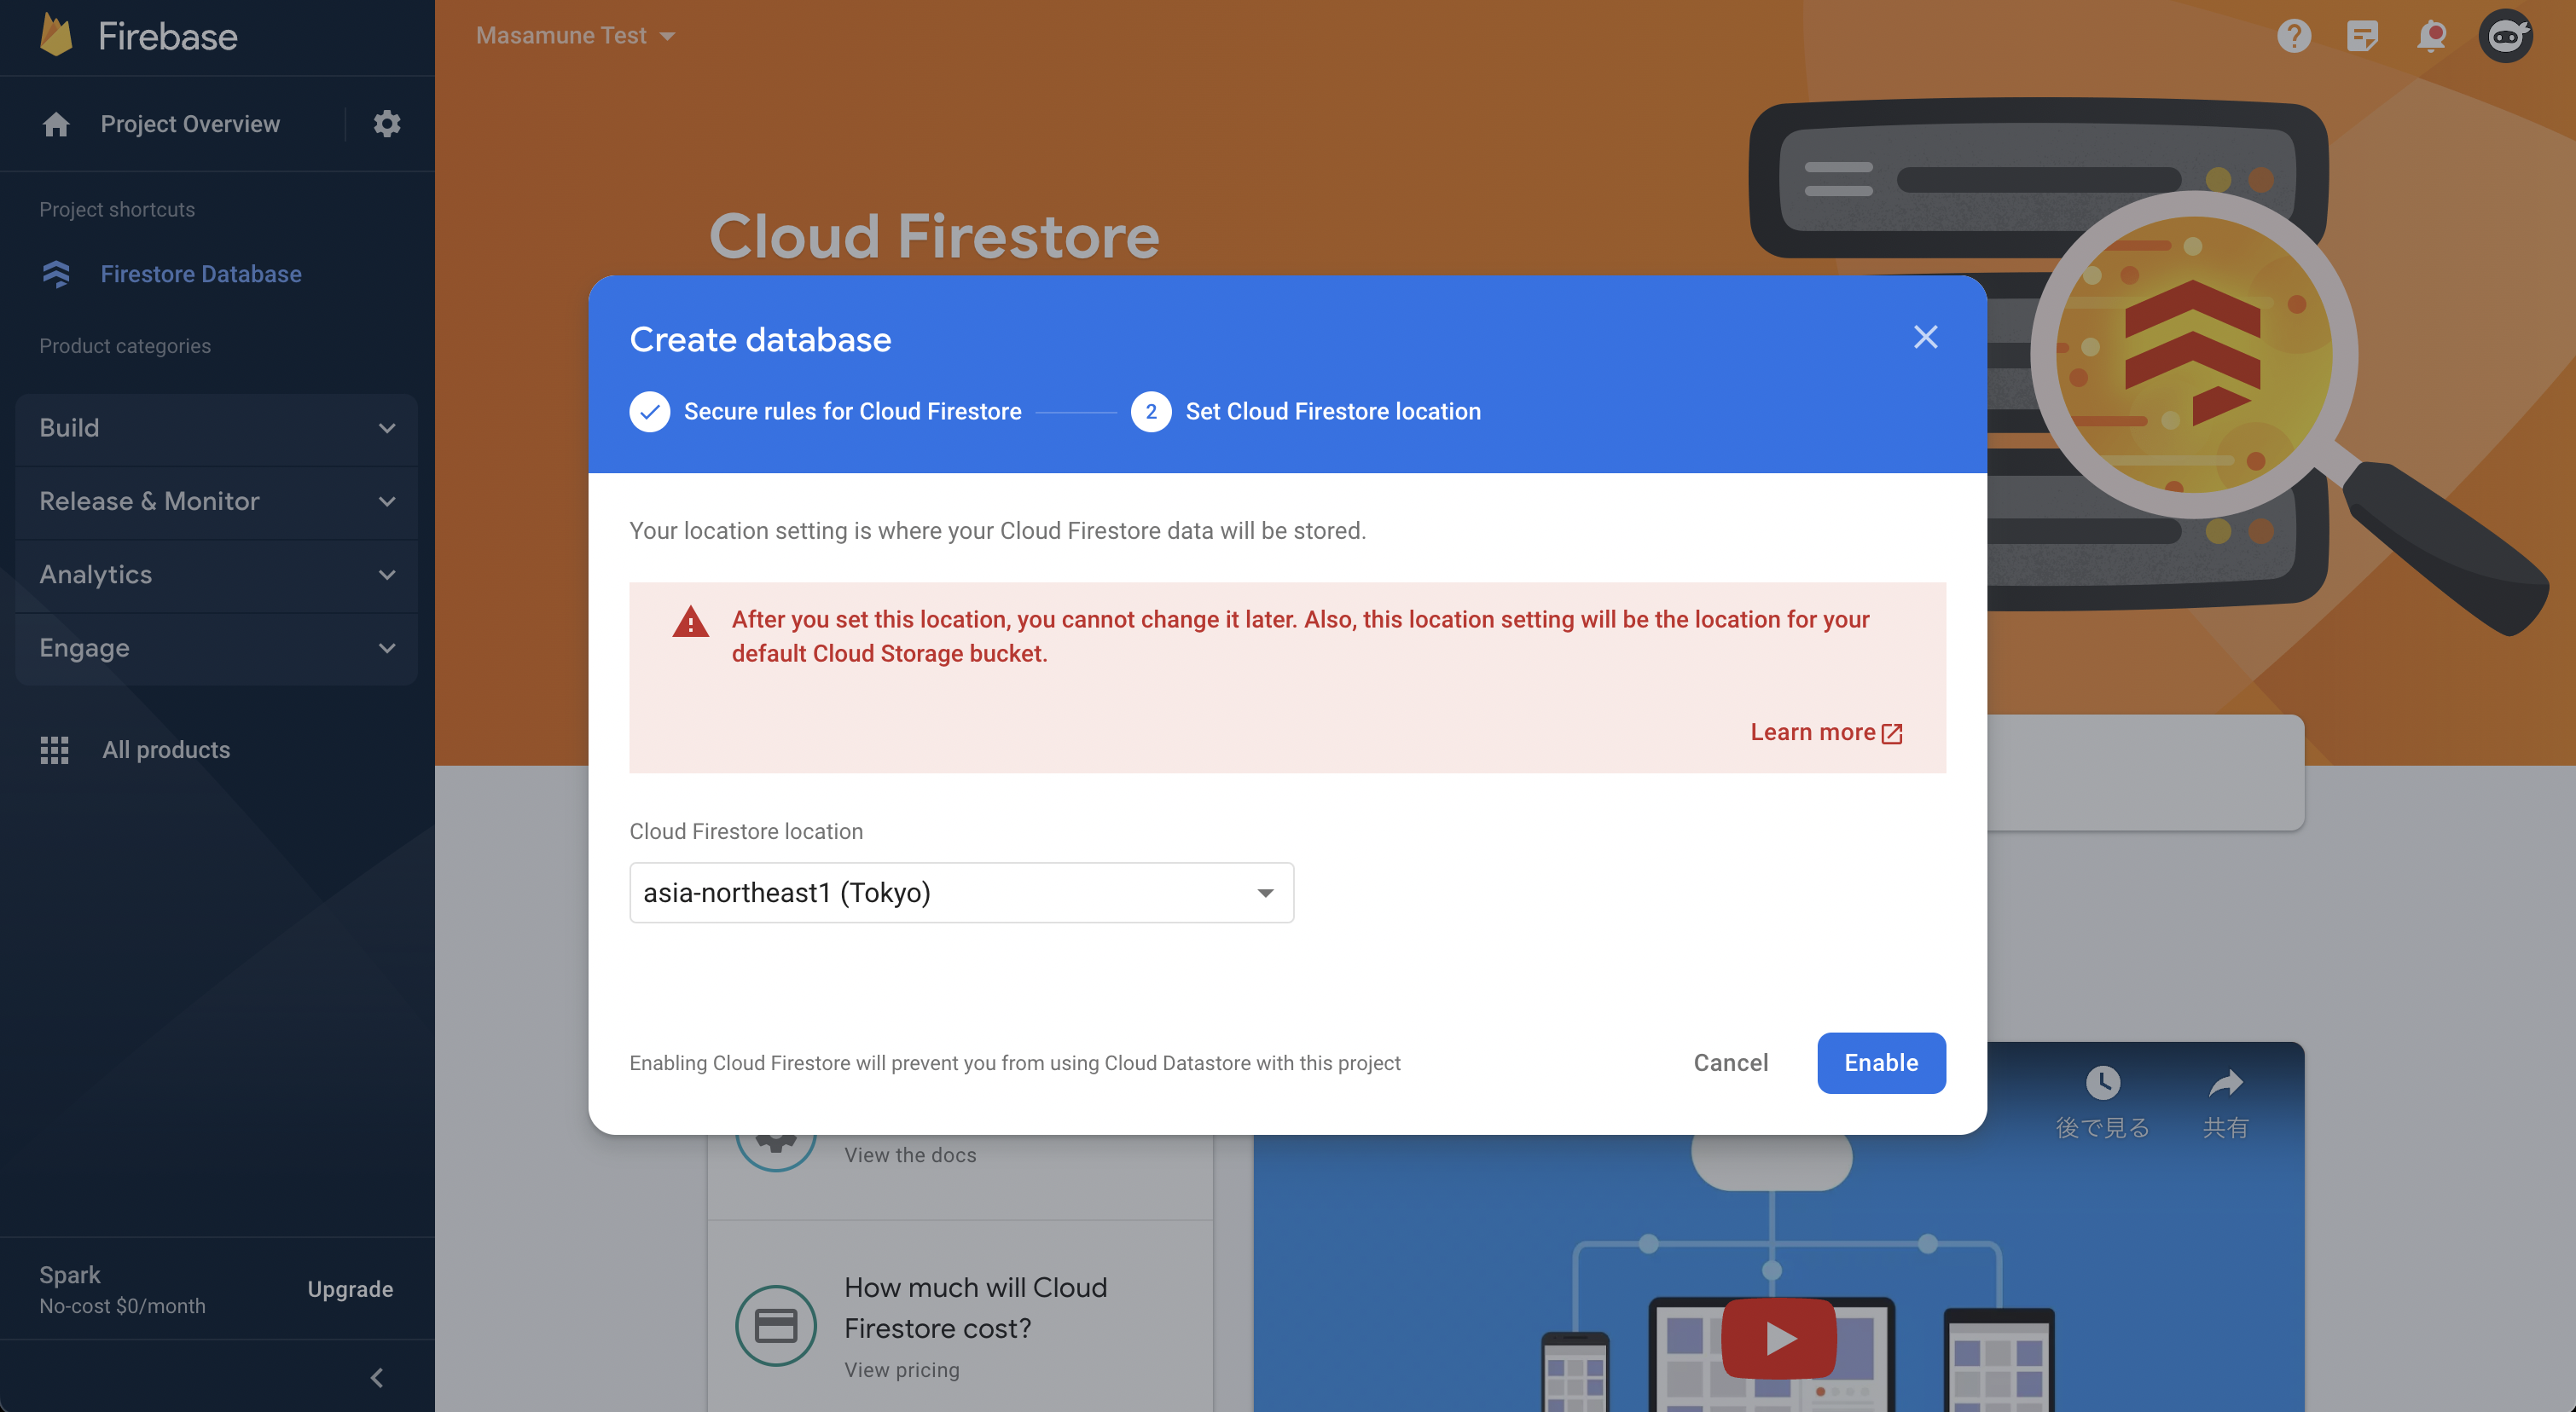Close the Create database dialog
This screenshot has width=2576, height=1412.
point(1925,337)
